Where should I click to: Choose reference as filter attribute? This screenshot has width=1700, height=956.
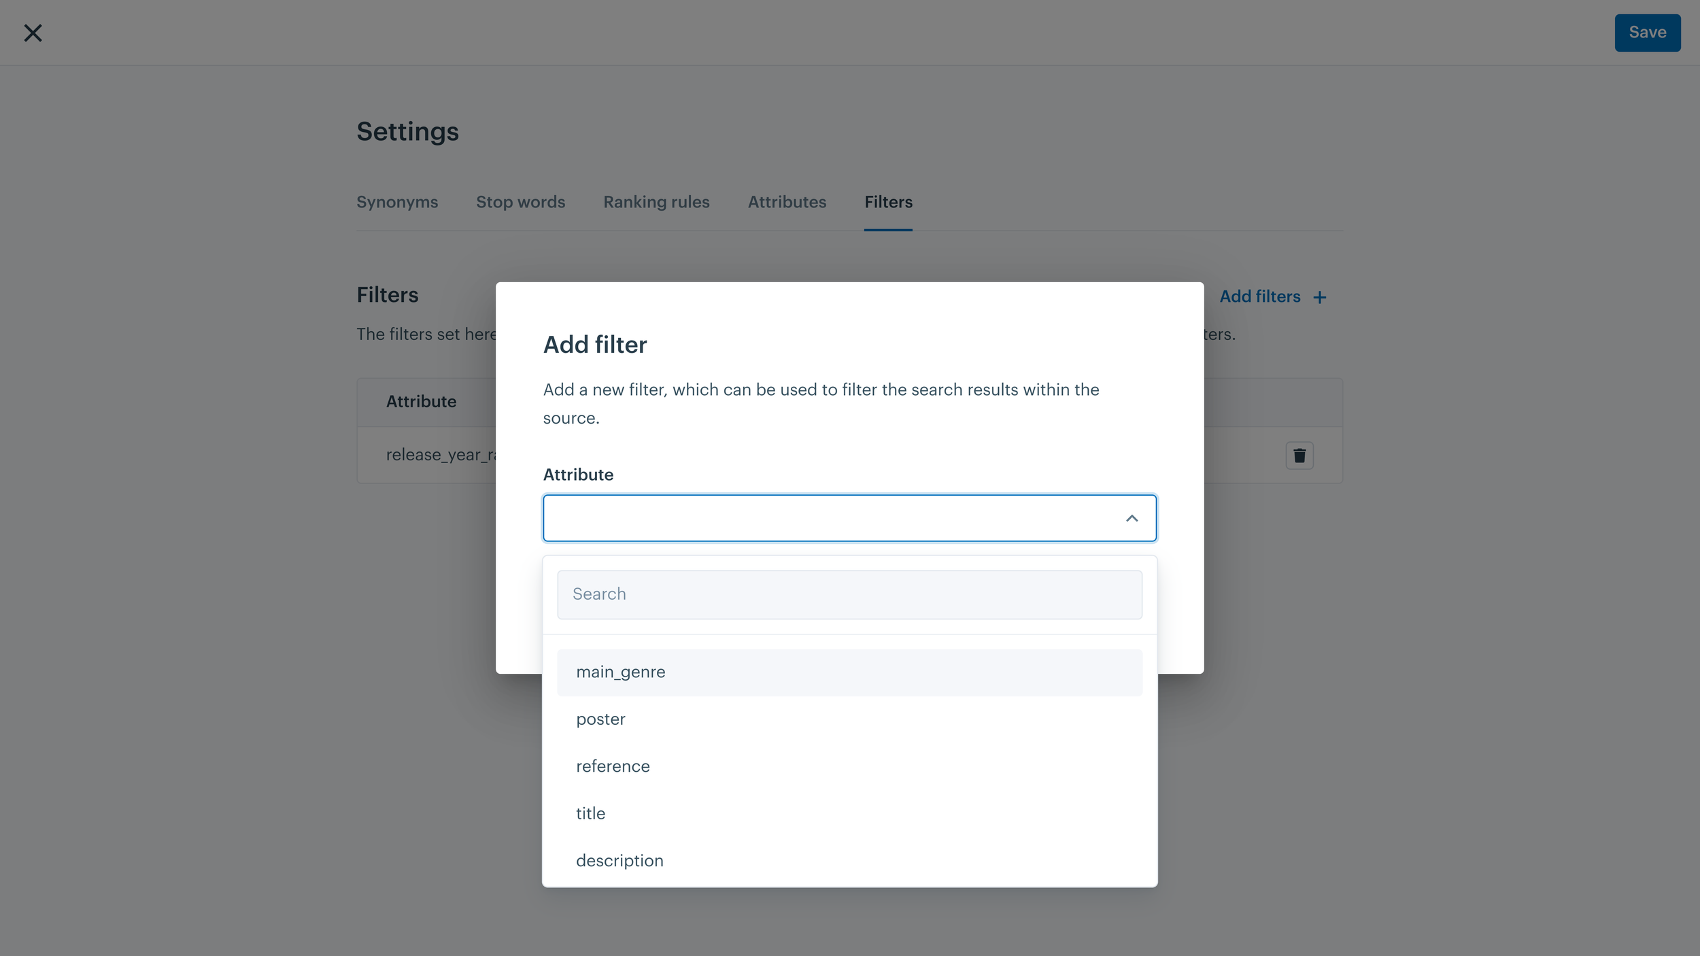[612, 766]
